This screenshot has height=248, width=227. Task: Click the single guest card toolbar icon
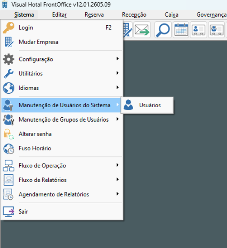(x=198, y=30)
